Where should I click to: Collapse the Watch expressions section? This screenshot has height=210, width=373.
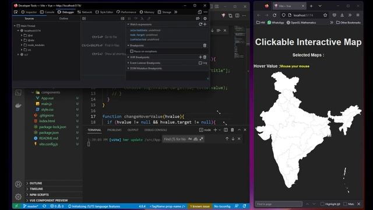[128, 24]
